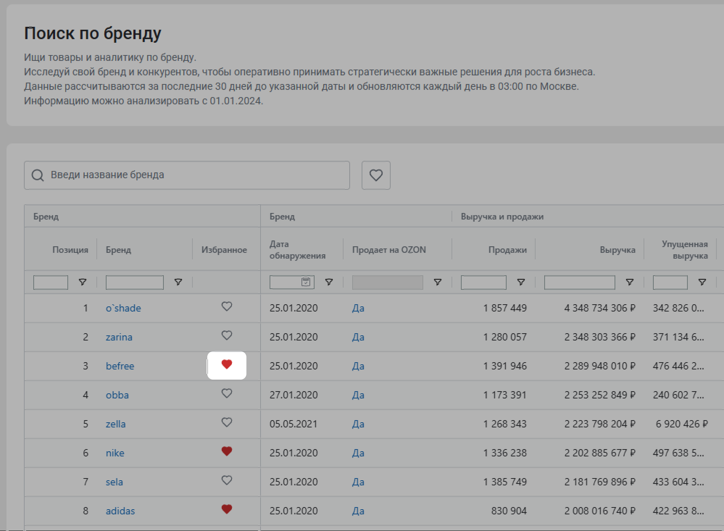Open the Продает на OZON filter box

[387, 282]
